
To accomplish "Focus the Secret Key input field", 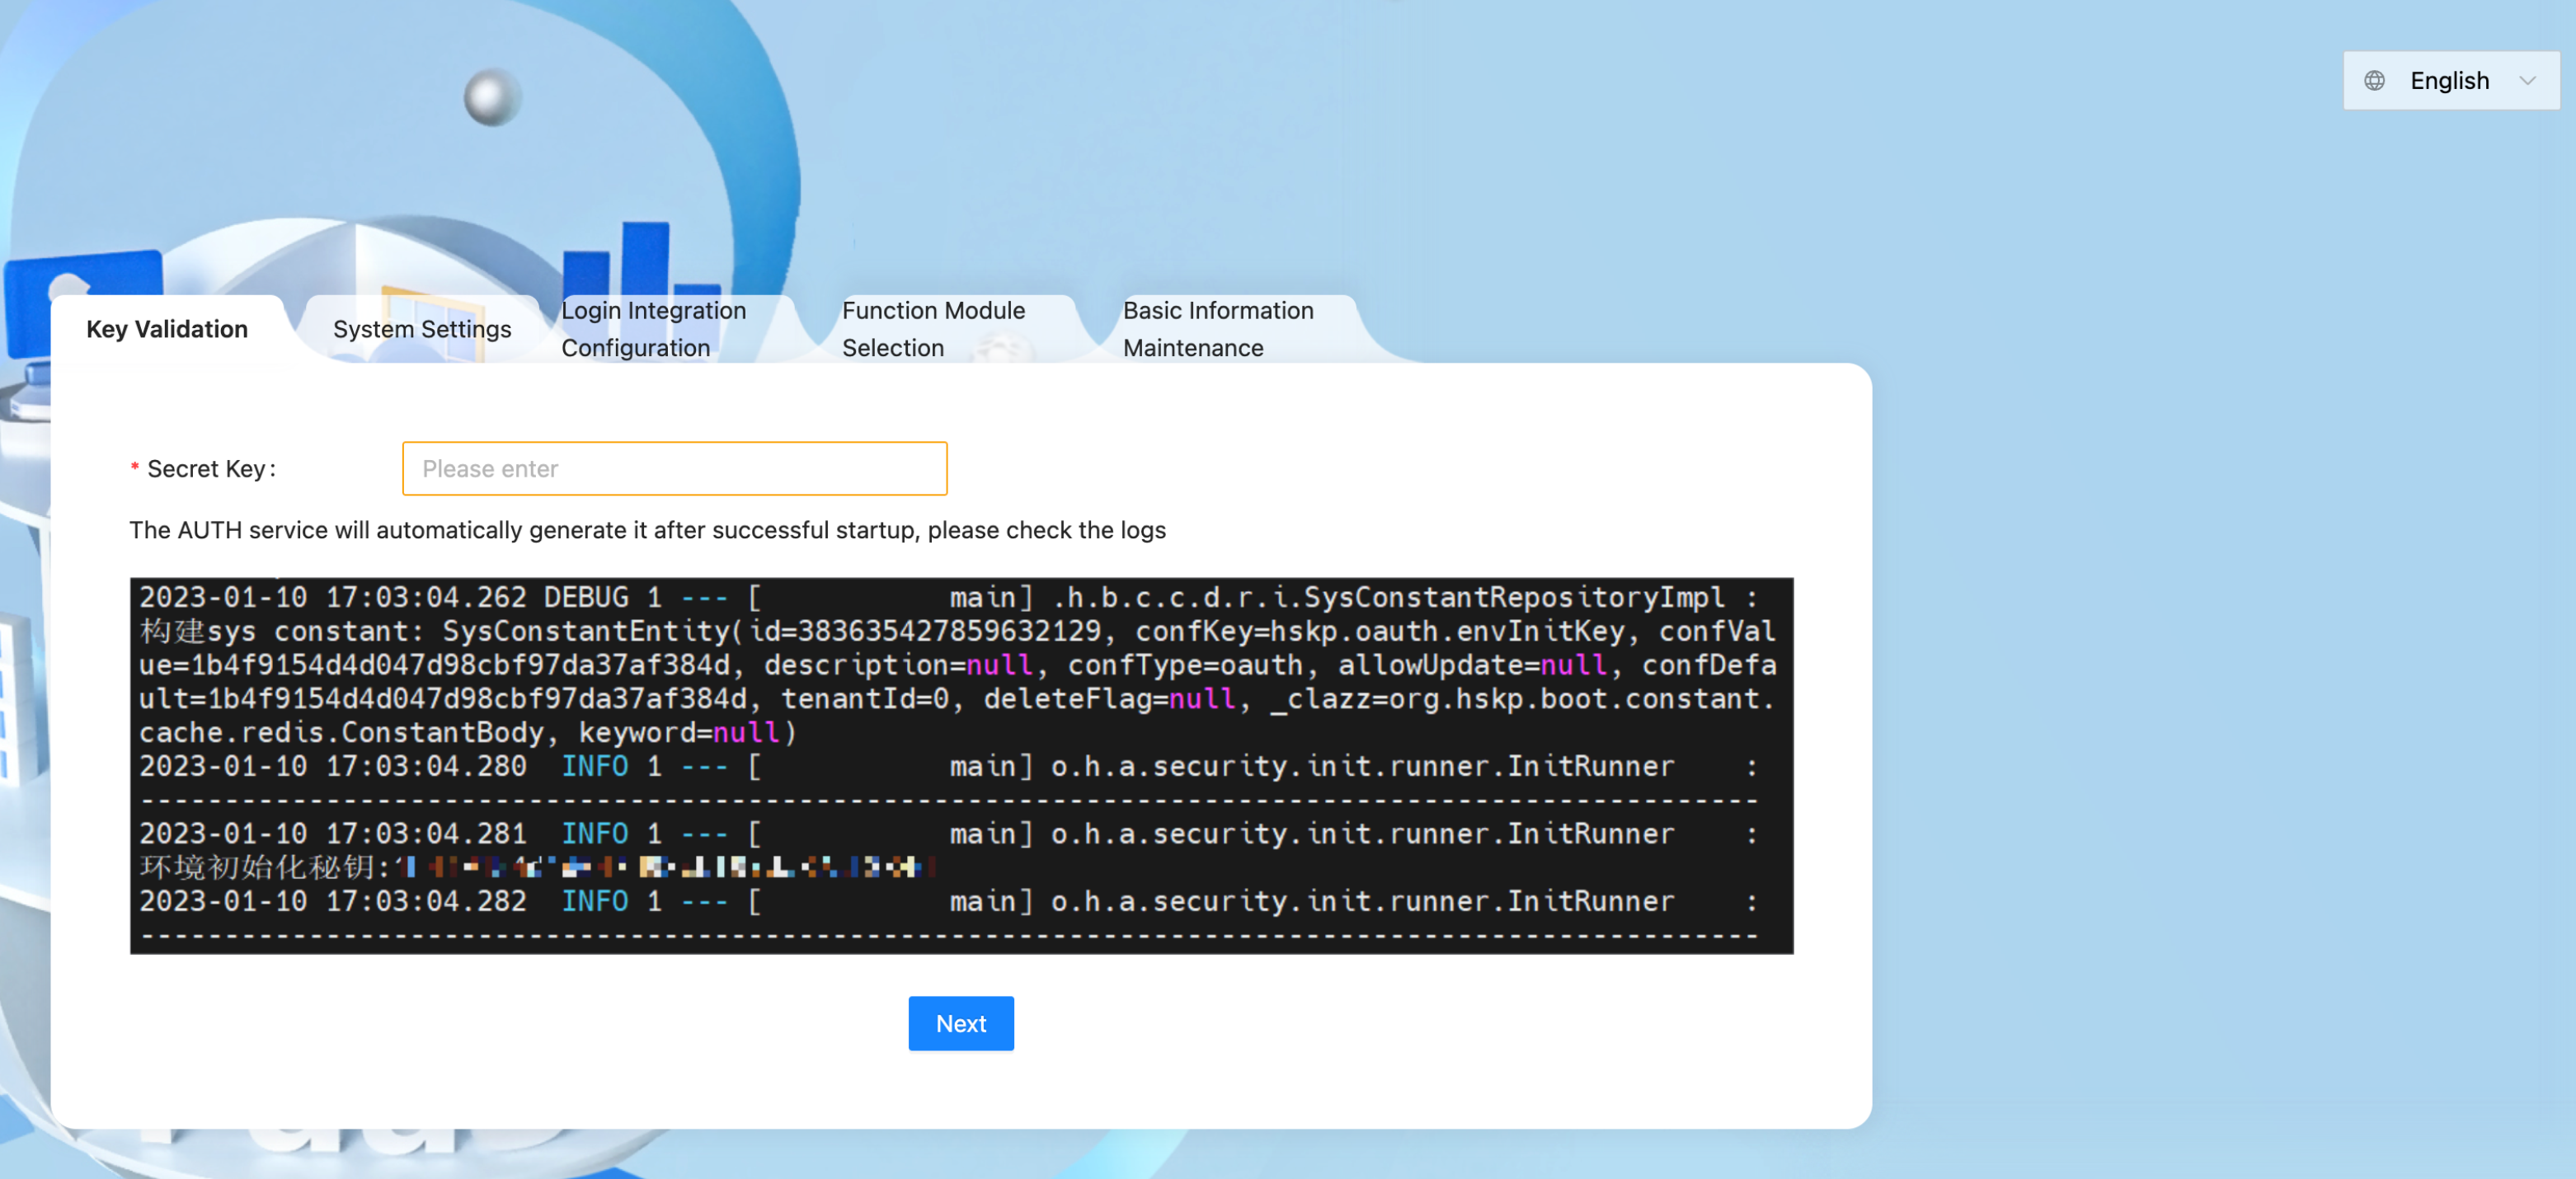I will click(x=674, y=468).
